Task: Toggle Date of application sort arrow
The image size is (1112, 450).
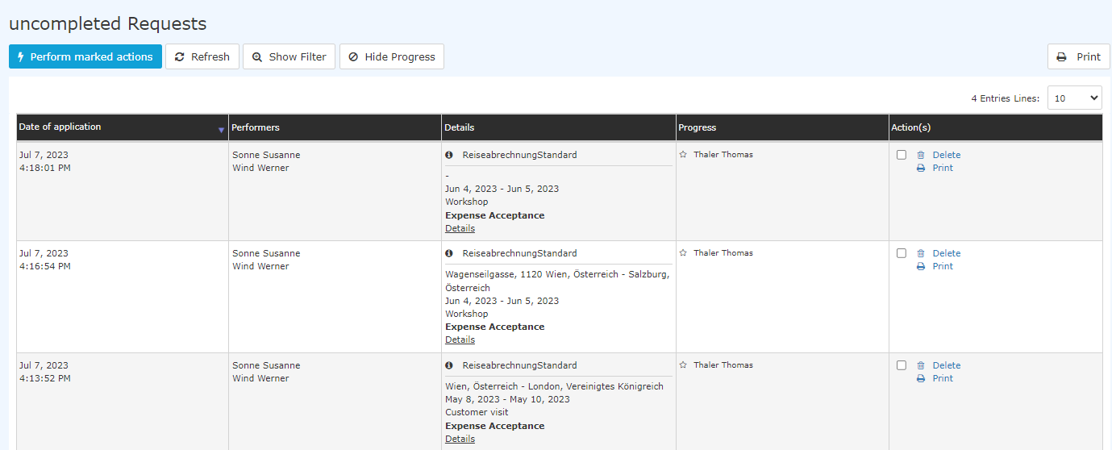Action: [x=221, y=129]
